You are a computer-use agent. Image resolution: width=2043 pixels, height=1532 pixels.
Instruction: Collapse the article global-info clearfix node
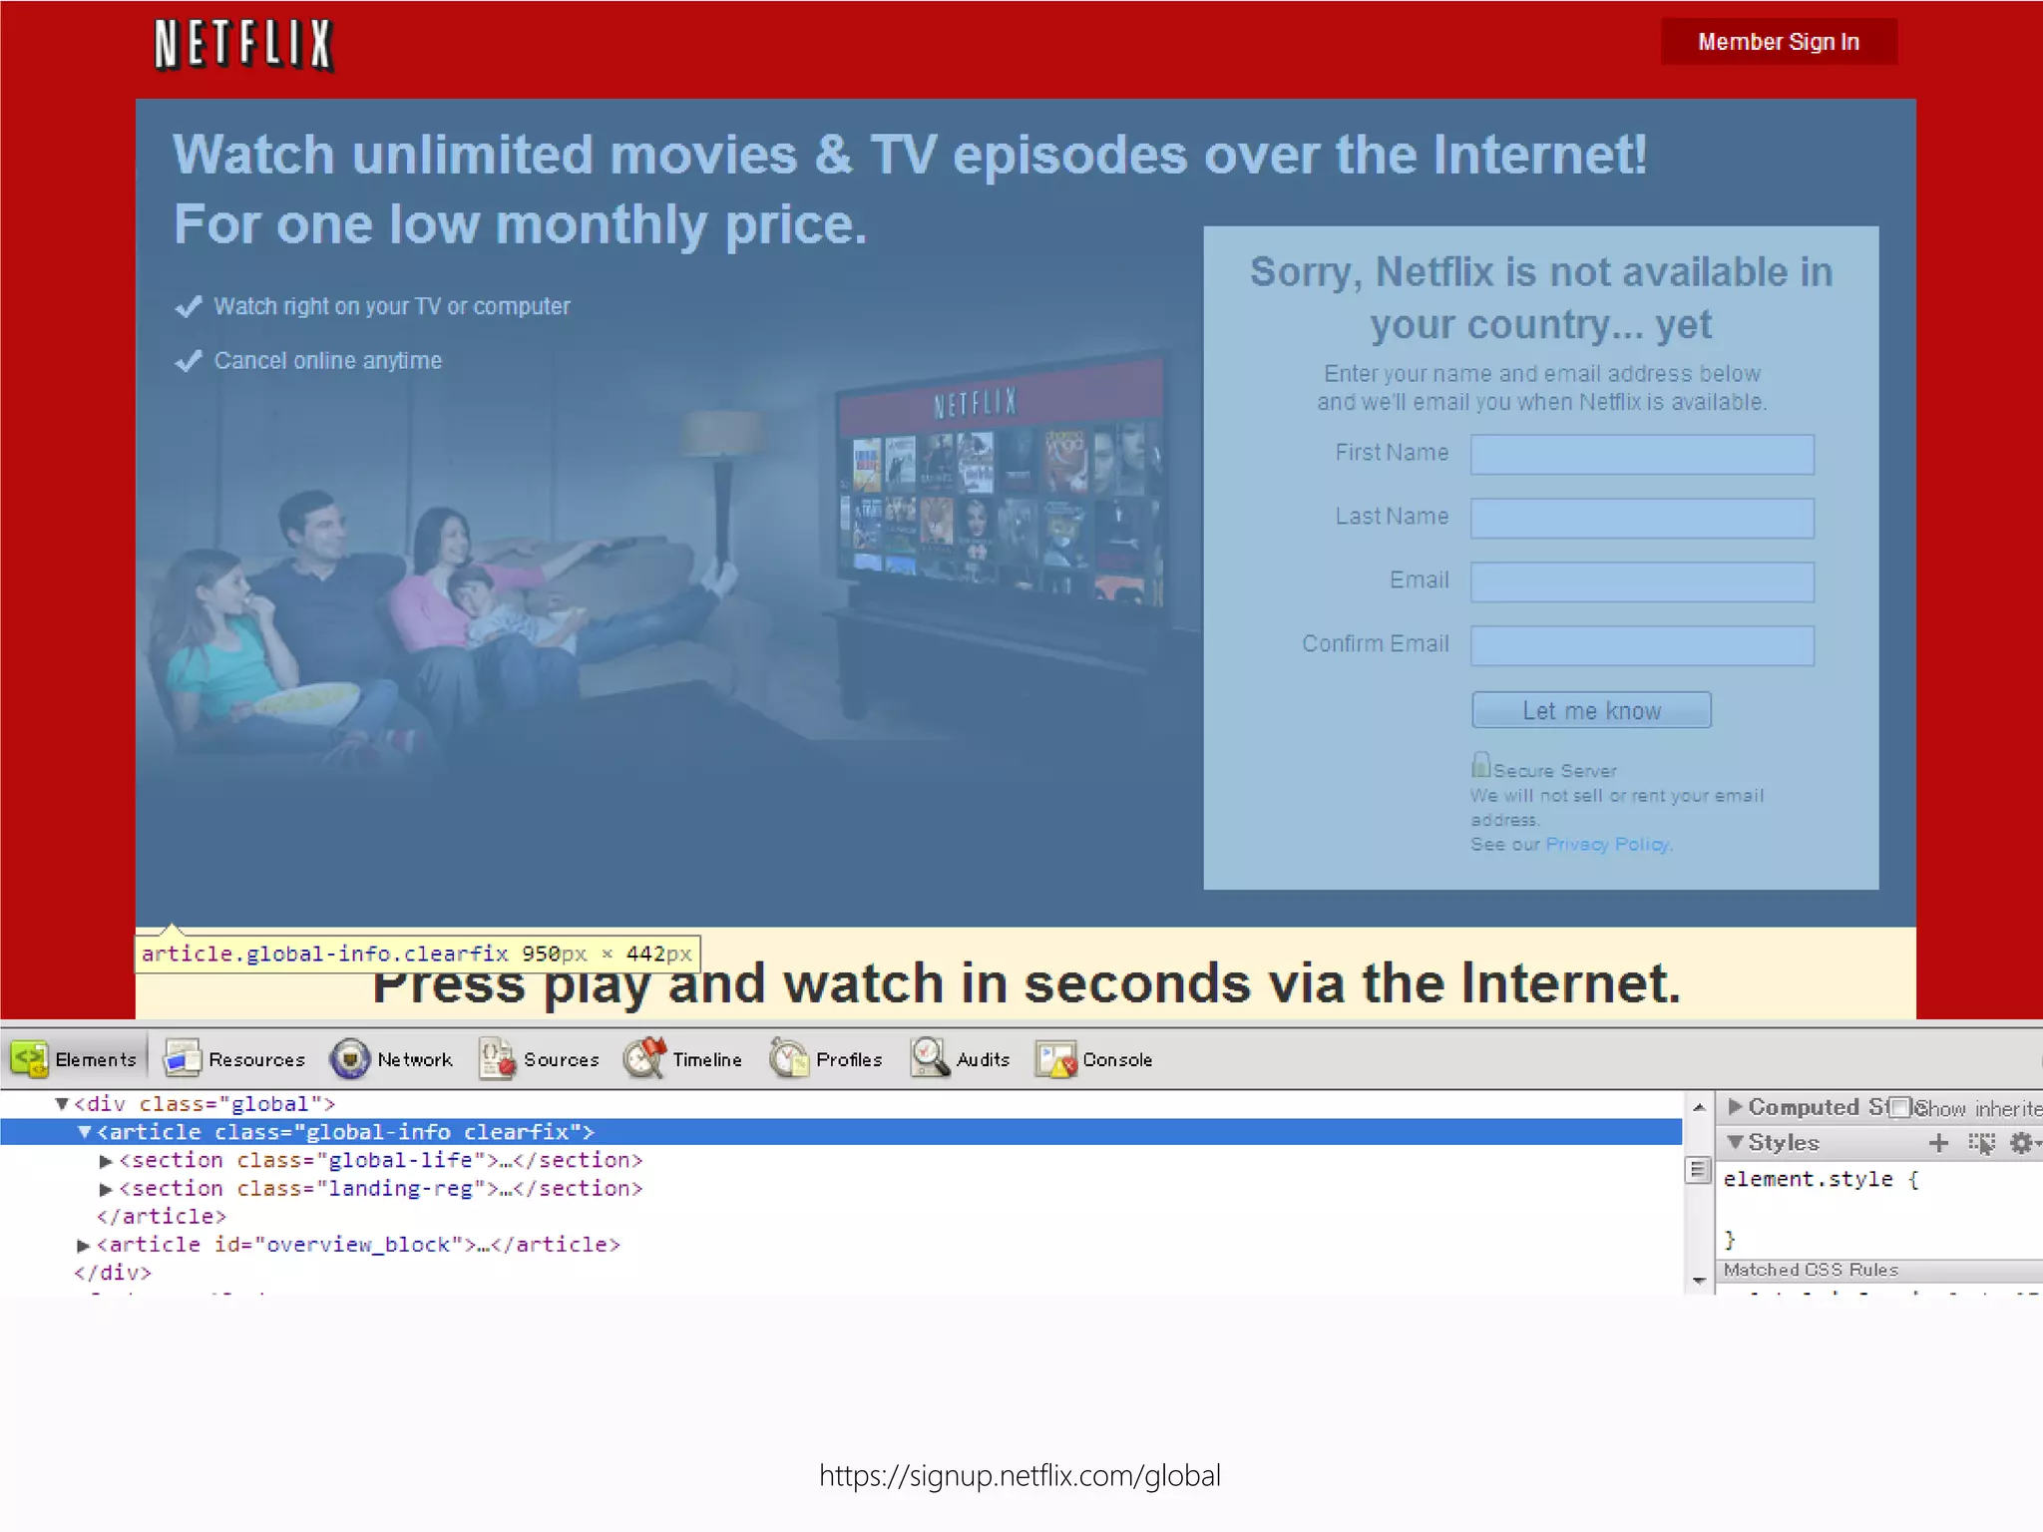click(x=85, y=1132)
